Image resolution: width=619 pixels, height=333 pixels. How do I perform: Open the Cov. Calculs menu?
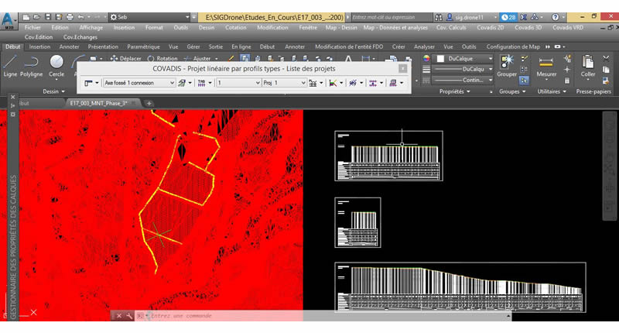pos(451,28)
